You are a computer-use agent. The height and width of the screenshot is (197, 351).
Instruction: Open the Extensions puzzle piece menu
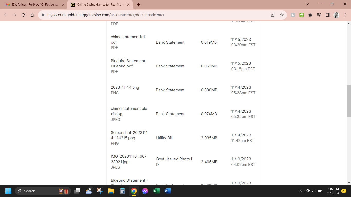pos(310,15)
